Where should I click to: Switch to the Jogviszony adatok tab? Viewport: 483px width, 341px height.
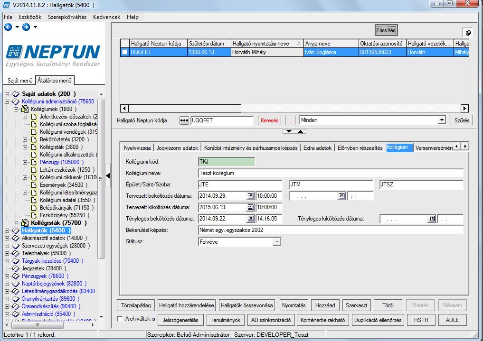(177, 148)
